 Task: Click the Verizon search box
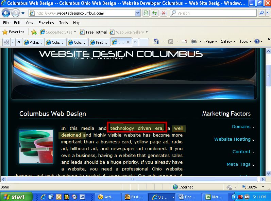(213, 13)
